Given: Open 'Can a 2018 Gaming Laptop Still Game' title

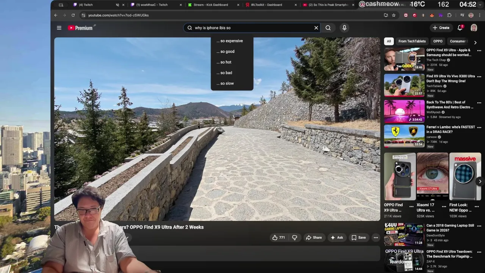Looking at the screenshot, I should pyautogui.click(x=450, y=227).
